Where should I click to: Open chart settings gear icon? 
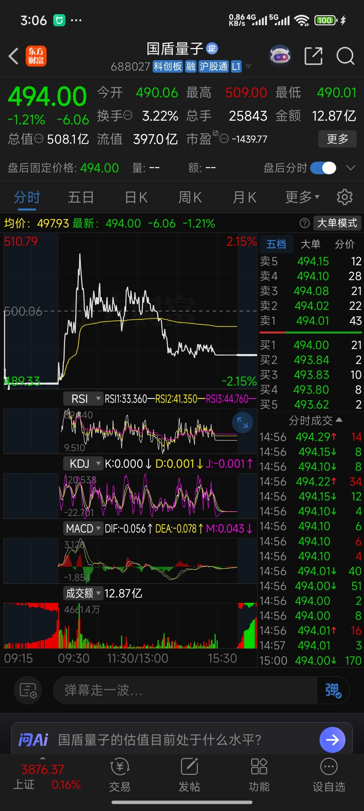(x=345, y=197)
